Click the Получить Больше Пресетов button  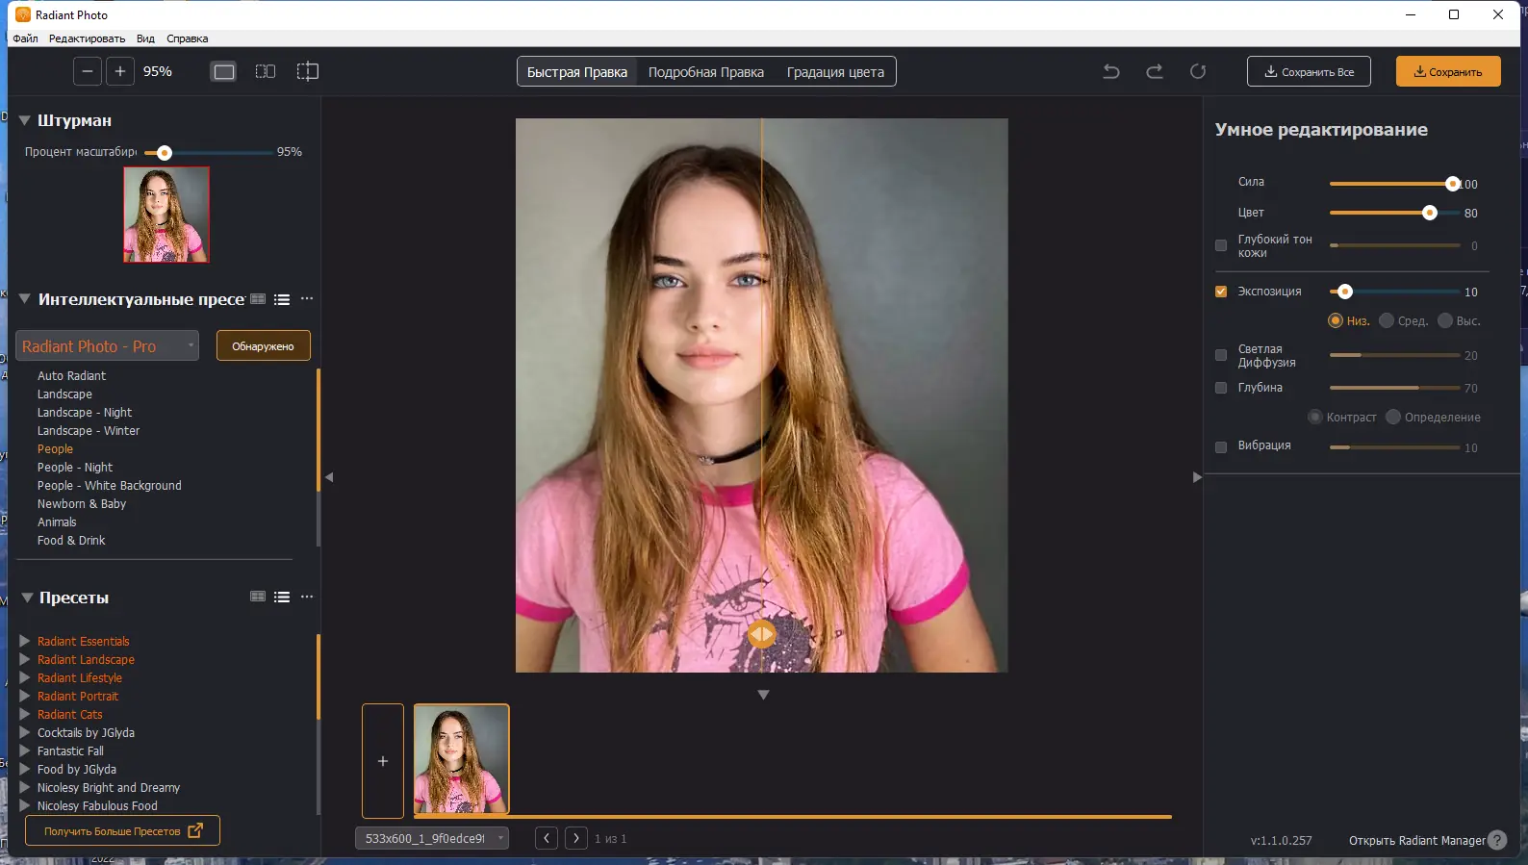click(x=123, y=831)
